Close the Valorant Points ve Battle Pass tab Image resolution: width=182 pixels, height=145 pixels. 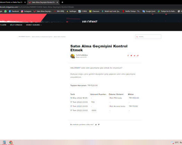point(25,2)
